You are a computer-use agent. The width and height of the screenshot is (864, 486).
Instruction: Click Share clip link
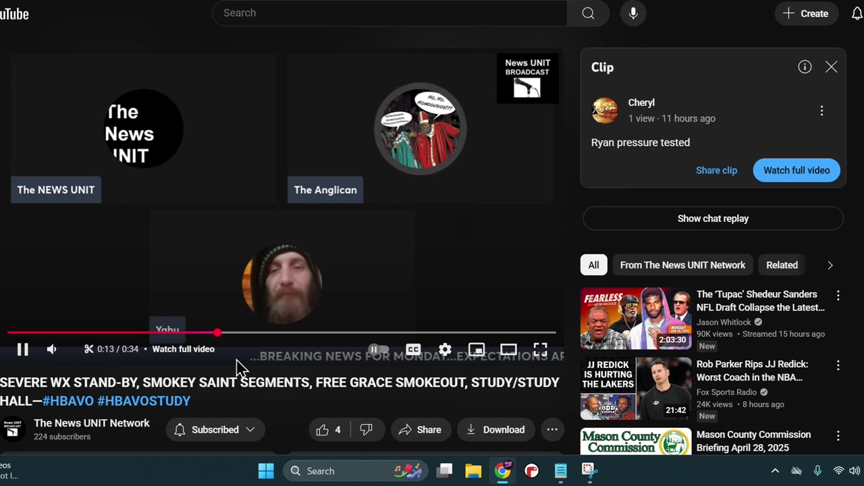pyautogui.click(x=716, y=170)
